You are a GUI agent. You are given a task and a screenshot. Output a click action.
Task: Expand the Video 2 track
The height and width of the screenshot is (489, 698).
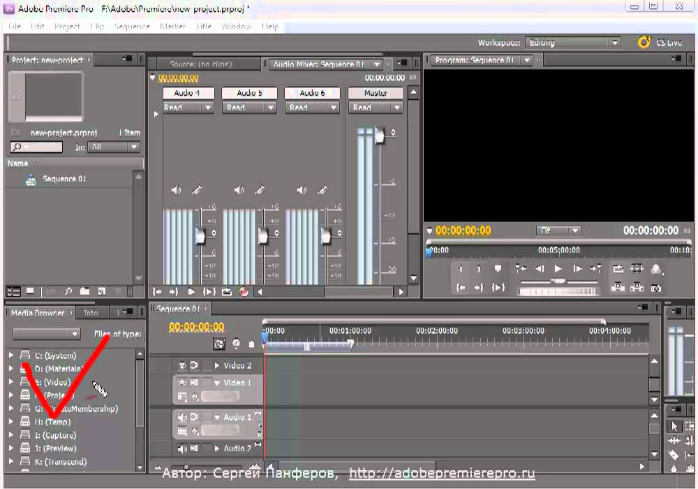[x=217, y=365]
